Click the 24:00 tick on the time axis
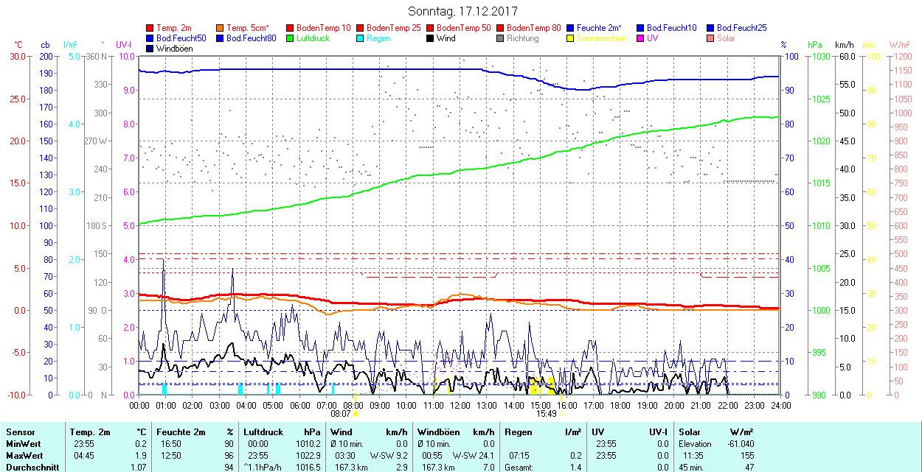 (780, 405)
